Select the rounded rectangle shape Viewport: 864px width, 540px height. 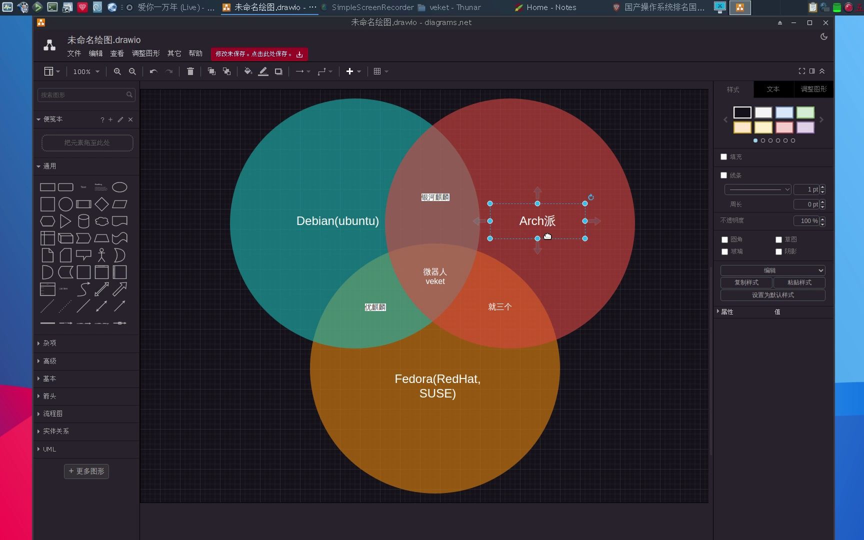pos(65,187)
